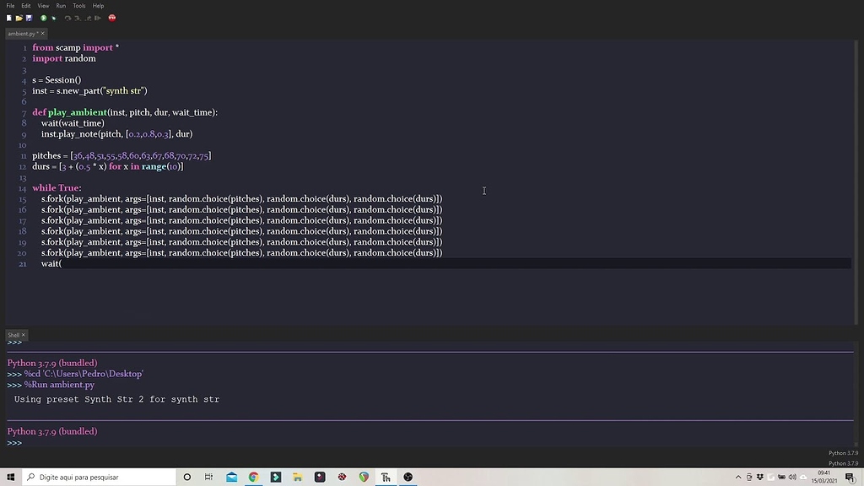864x486 pixels.
Task: Open OBS Studio from the taskbar
Action: (x=408, y=478)
